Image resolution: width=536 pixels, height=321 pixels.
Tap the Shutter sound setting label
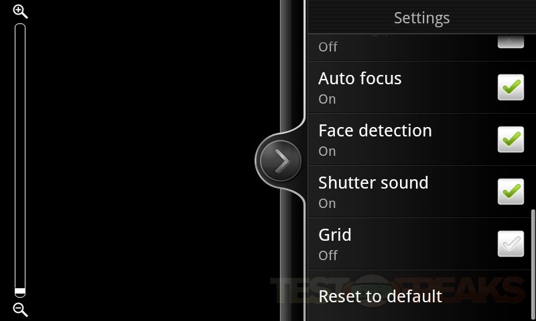tap(373, 183)
